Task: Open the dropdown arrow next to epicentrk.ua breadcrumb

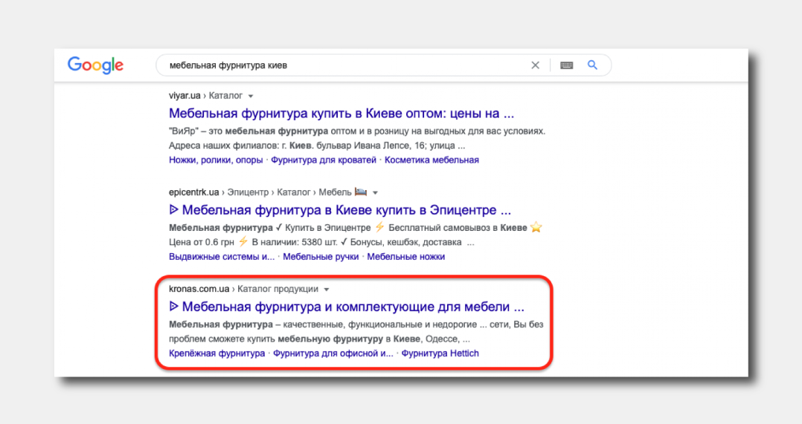Action: 376,193
